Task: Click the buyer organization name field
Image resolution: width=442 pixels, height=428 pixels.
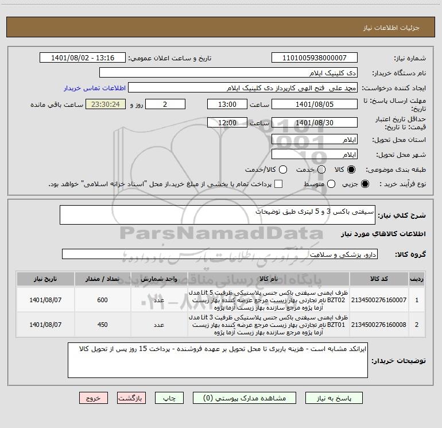Action: pos(228,72)
